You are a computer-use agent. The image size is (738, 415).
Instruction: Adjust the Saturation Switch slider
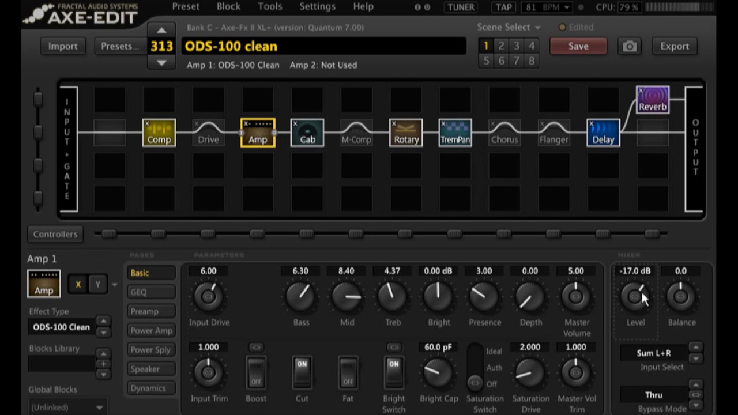[x=475, y=367]
